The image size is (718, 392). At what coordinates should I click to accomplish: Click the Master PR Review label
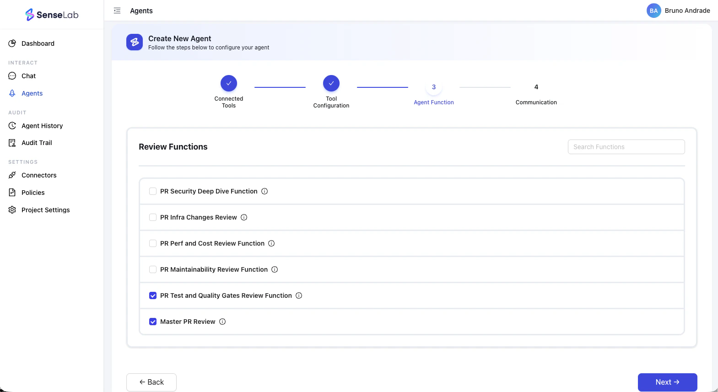coord(188,322)
